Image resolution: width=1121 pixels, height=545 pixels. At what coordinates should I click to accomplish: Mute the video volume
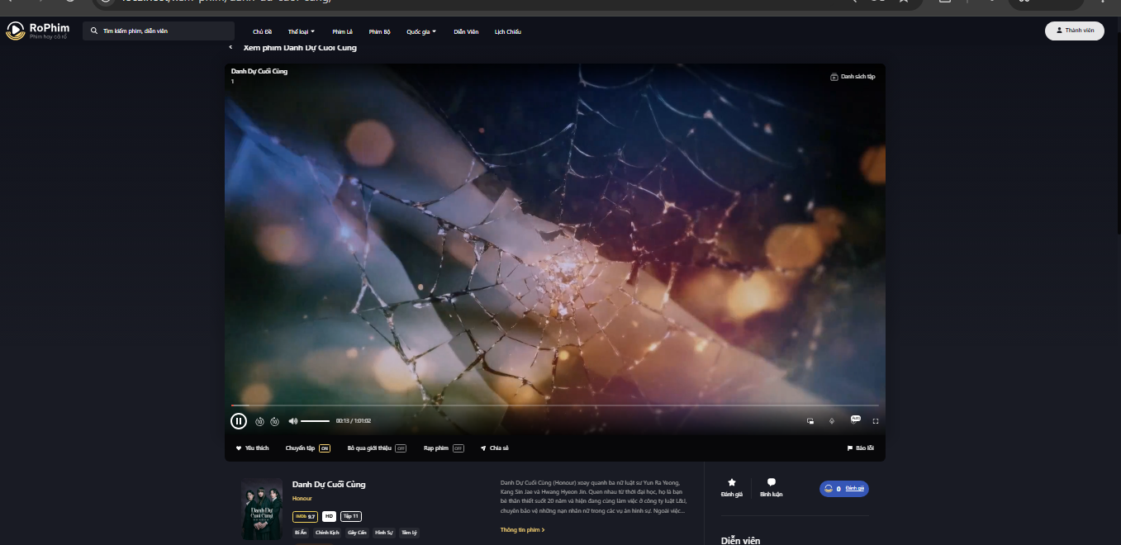pos(293,421)
